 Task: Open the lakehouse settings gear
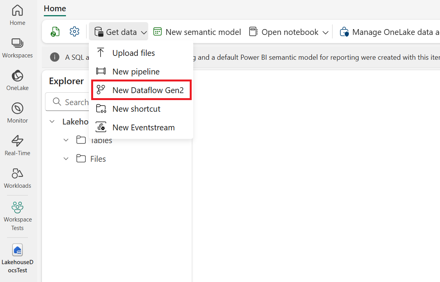pyautogui.click(x=74, y=31)
